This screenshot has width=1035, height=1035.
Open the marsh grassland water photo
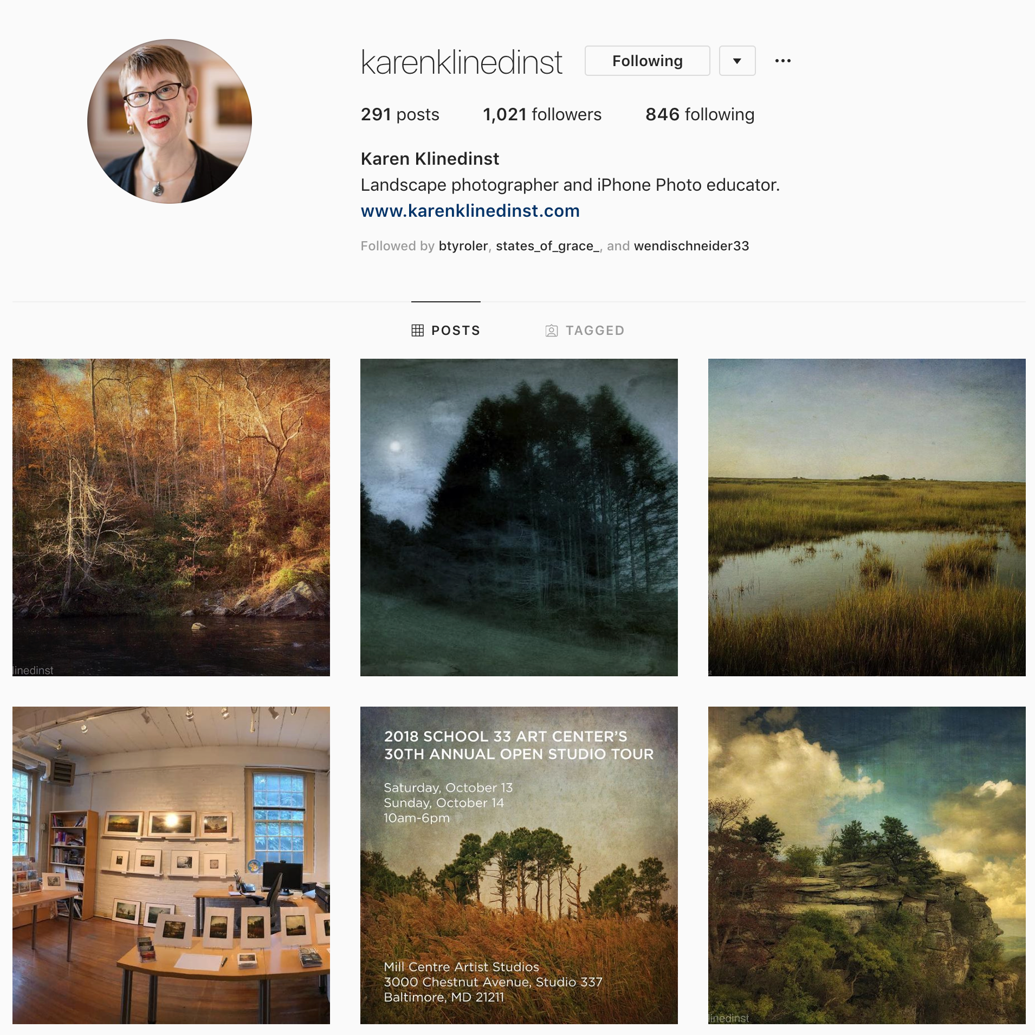pos(867,517)
